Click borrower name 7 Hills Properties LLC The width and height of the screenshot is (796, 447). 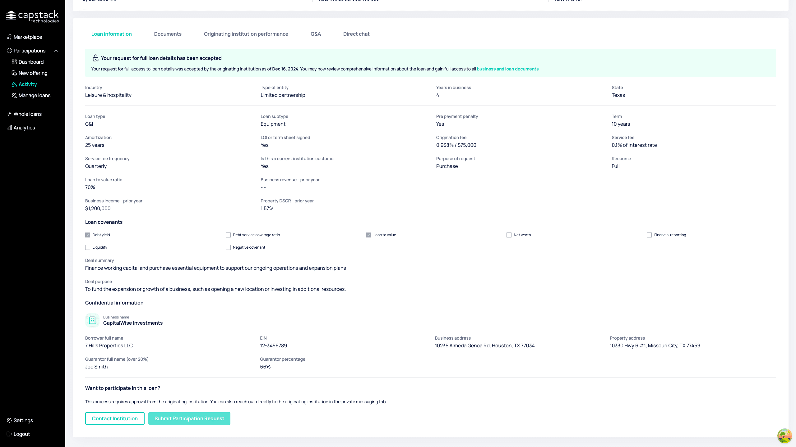109,345
